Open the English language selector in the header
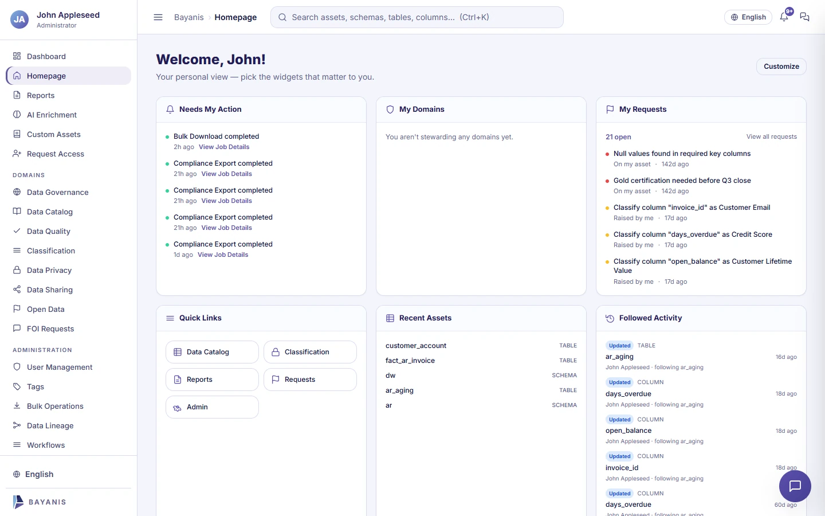Screen dimensions: 825x516 coord(748,17)
